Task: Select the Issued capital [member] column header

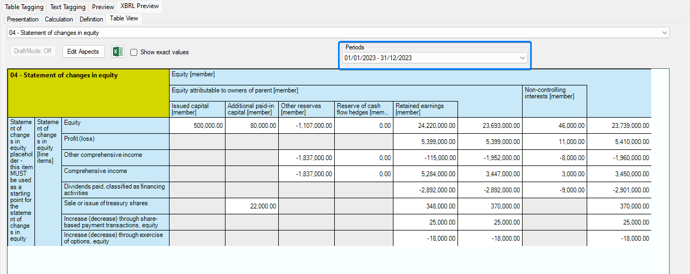Action: pos(197,109)
